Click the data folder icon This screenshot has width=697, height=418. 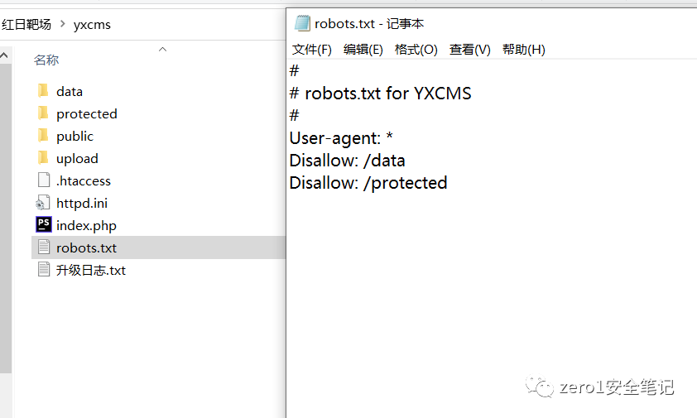coord(44,91)
